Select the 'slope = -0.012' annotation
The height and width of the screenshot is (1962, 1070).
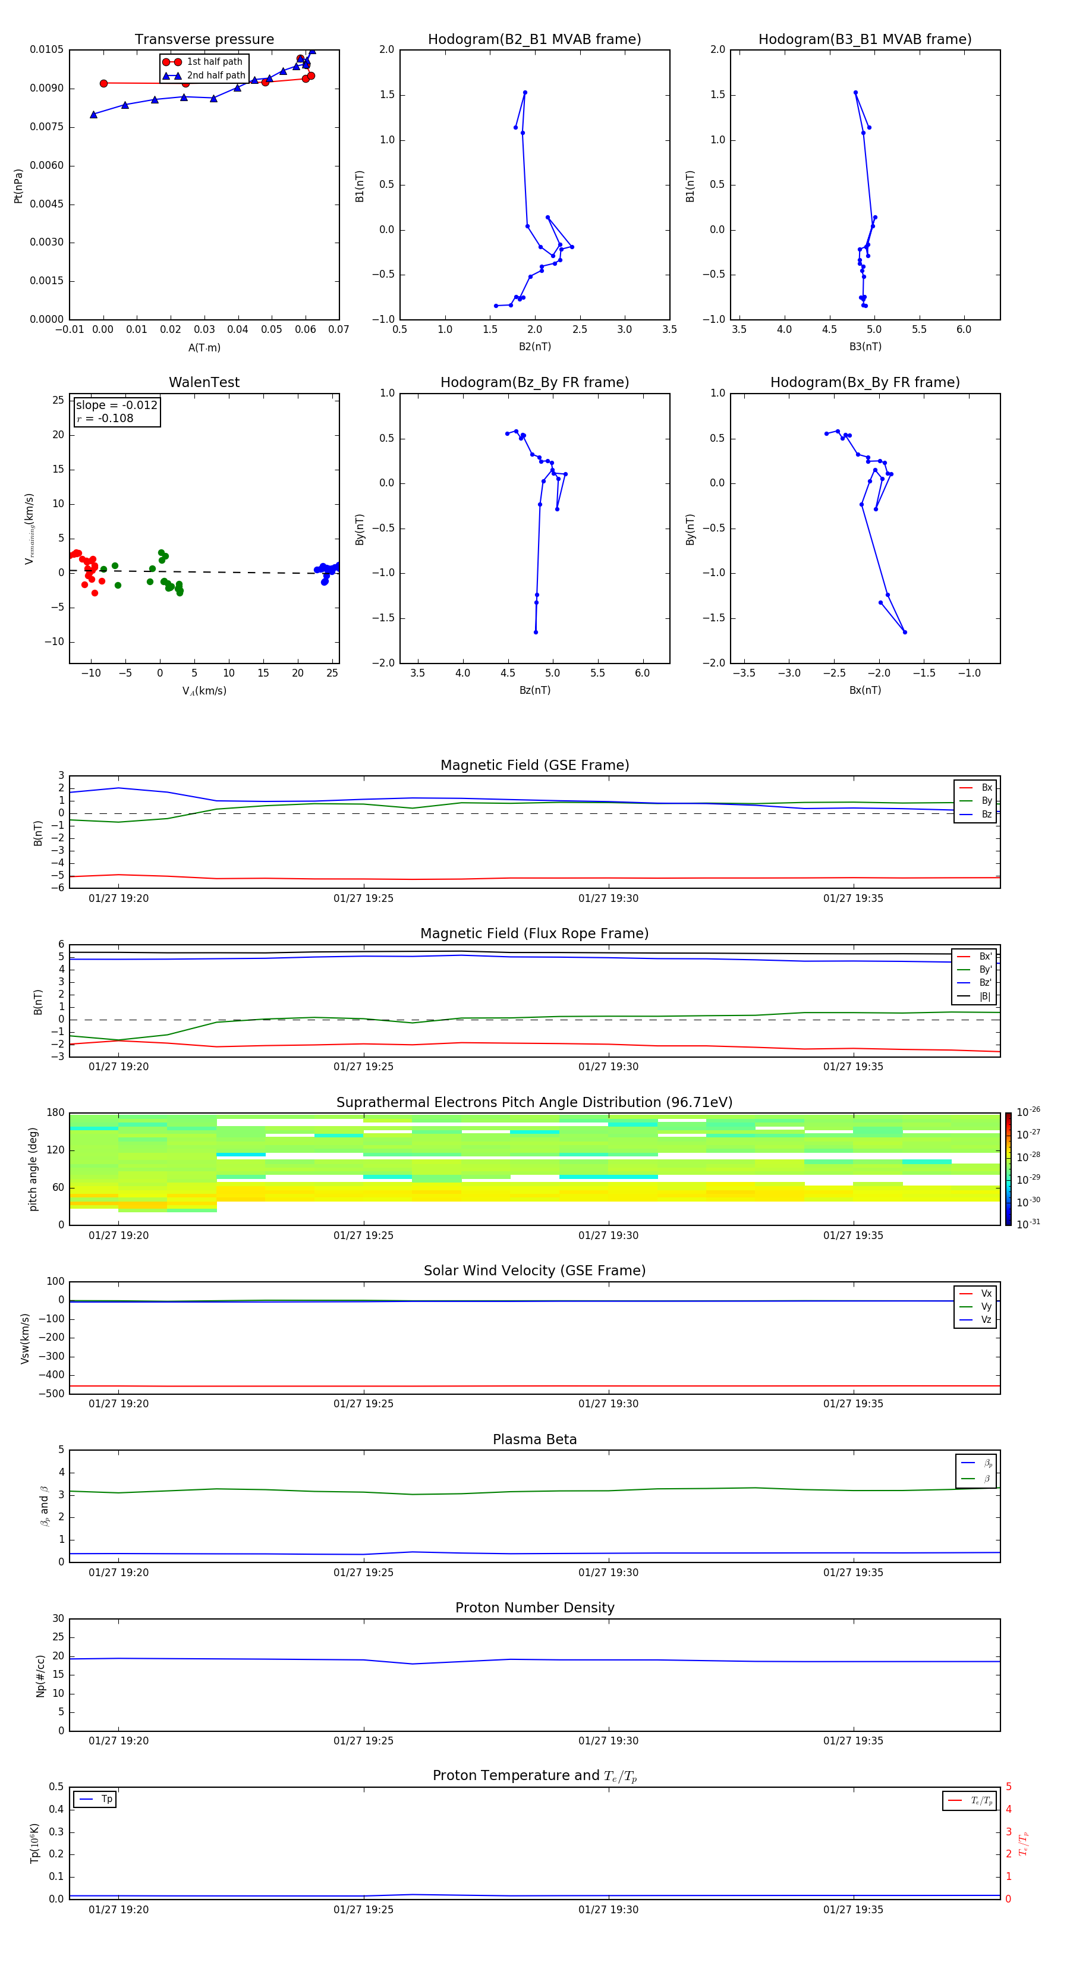click(x=117, y=405)
